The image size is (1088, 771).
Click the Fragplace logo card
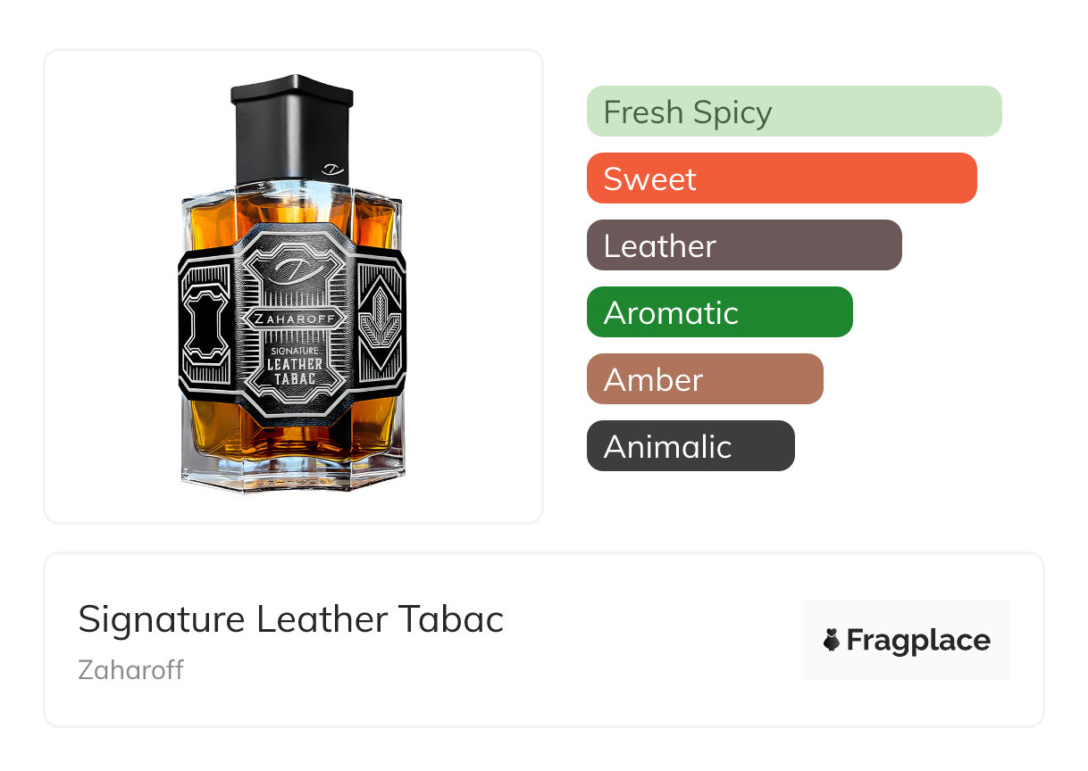tap(907, 640)
